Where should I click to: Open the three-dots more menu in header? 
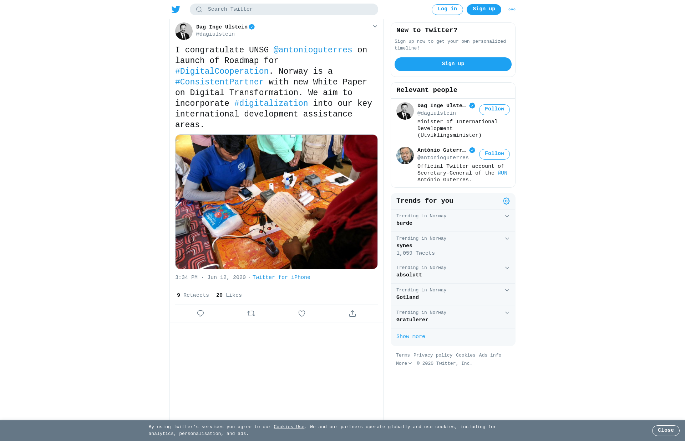(512, 10)
